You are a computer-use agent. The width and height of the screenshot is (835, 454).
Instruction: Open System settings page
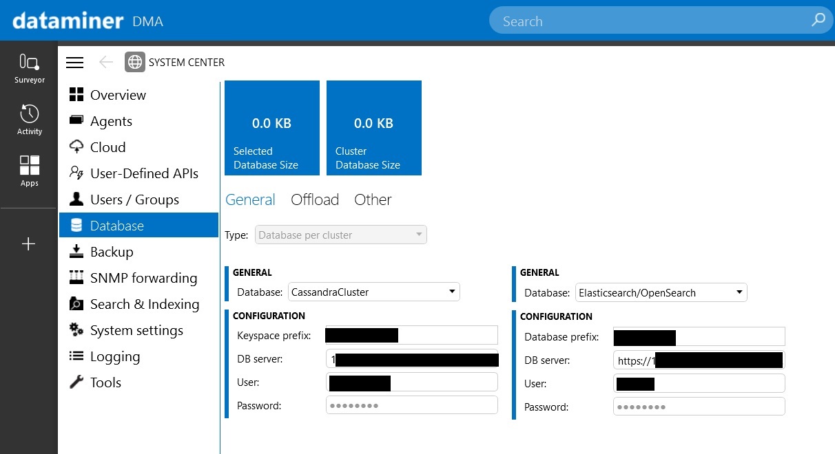[138, 330]
